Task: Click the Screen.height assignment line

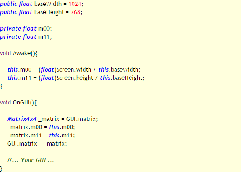Action: (76, 78)
